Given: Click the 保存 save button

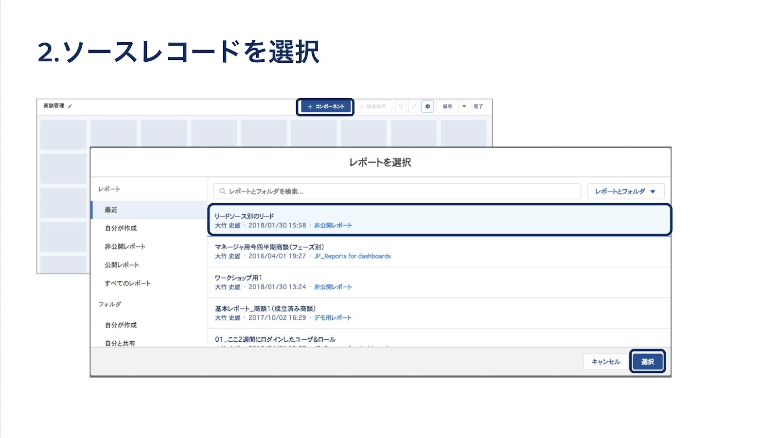Looking at the screenshot, I should [448, 106].
